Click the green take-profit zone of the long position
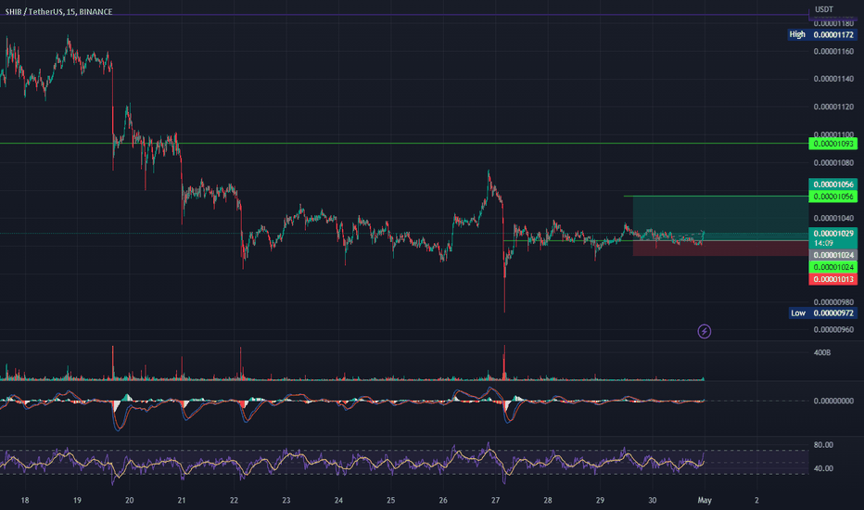Image resolution: width=864 pixels, height=510 pixels. click(x=720, y=218)
